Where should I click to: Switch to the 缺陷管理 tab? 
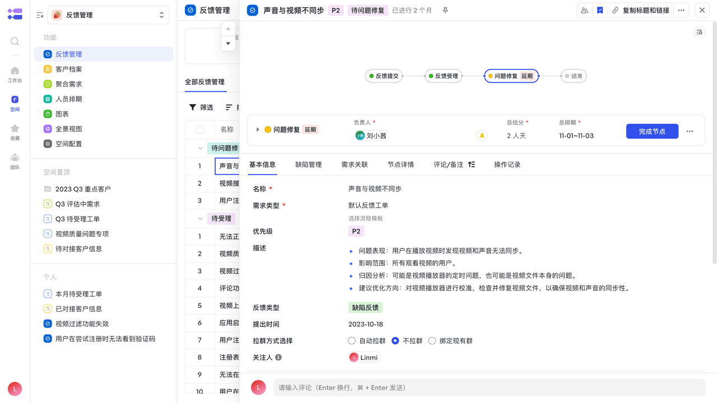[x=309, y=165]
